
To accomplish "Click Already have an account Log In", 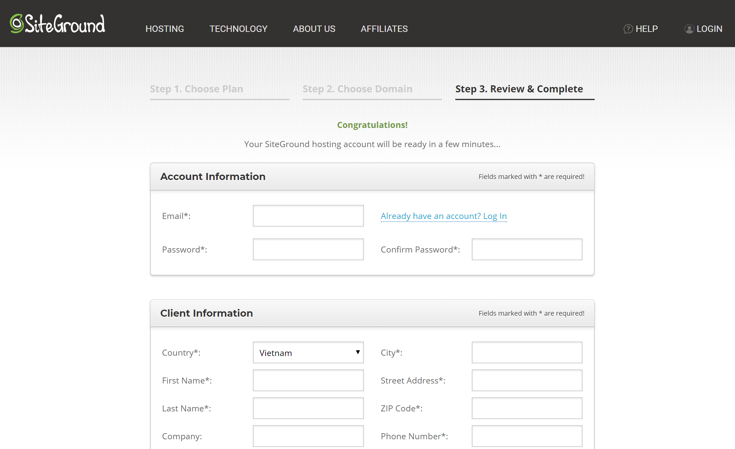I will click(443, 215).
